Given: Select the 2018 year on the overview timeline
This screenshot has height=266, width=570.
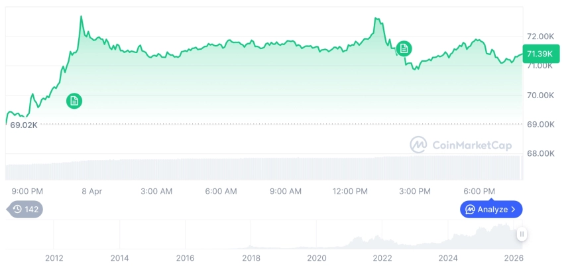Looking at the screenshot, I should 251,257.
